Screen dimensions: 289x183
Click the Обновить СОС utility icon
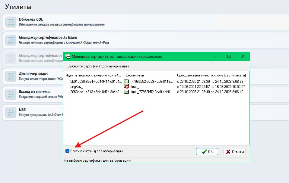(x=11, y=22)
